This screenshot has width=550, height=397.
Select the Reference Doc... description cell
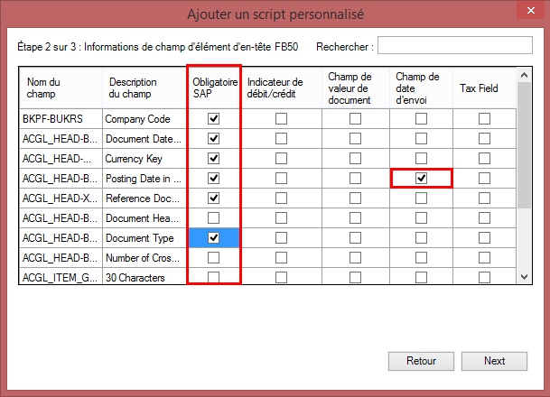click(144, 198)
